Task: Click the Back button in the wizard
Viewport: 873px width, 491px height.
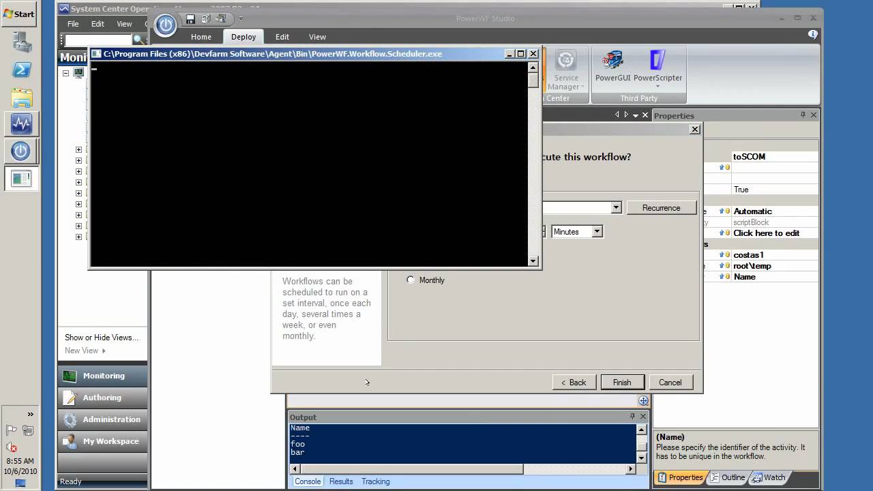Action: pos(574,382)
